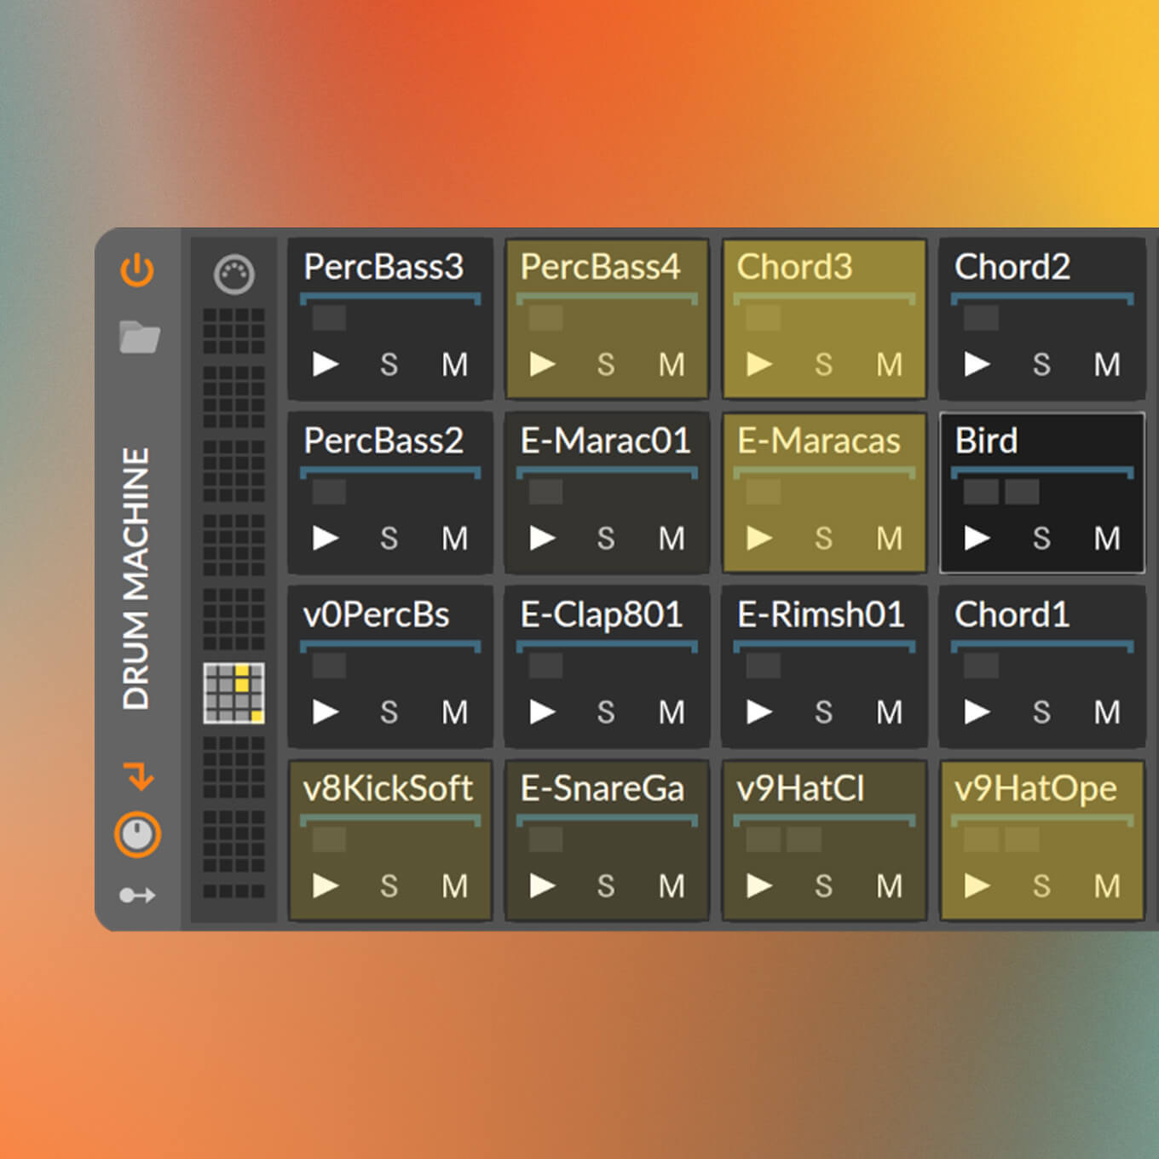Open the Drum Machine preset folder
Image resolution: width=1159 pixels, height=1159 pixels.
pos(139,337)
